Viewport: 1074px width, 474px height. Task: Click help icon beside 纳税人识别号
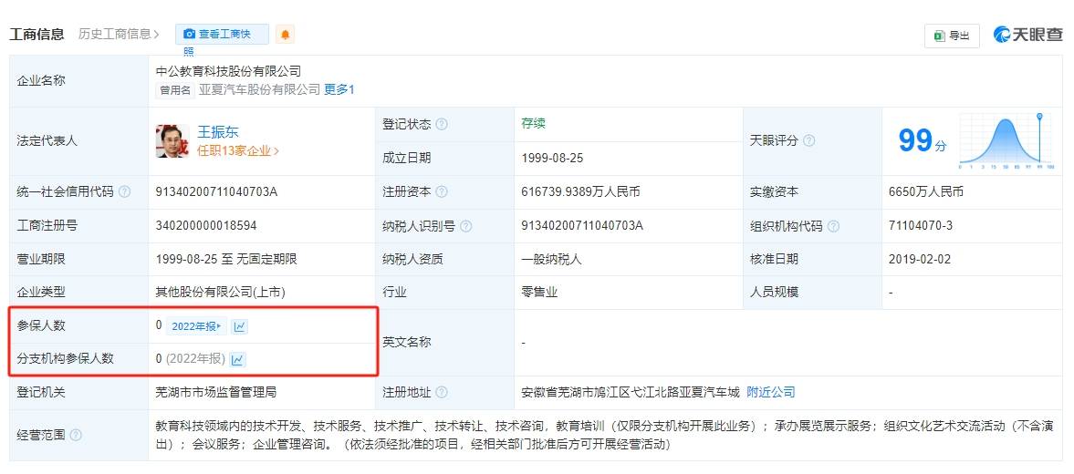tap(465, 226)
